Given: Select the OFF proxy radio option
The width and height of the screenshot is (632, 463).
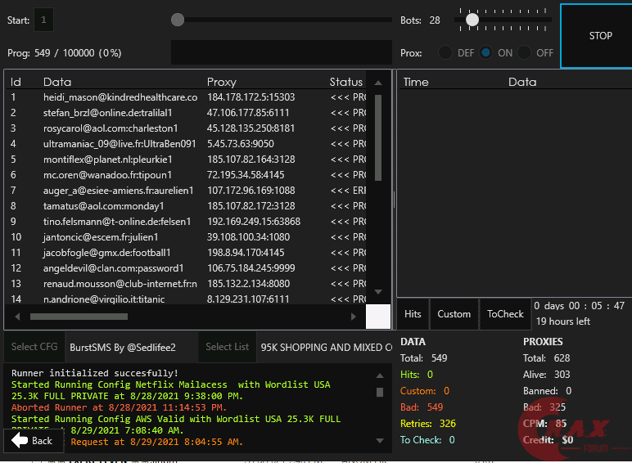Looking at the screenshot, I should [525, 52].
